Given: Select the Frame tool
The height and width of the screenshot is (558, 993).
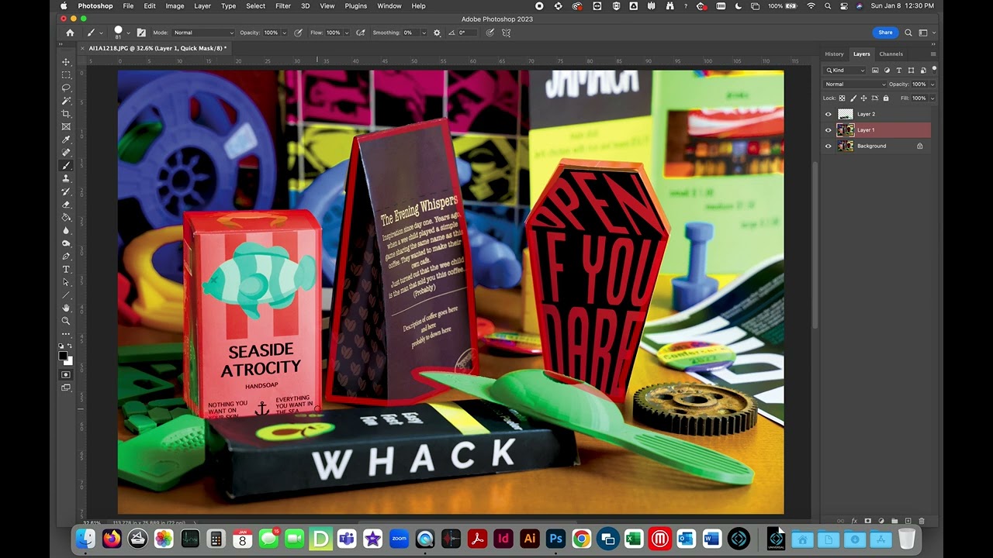Looking at the screenshot, I should (66, 126).
